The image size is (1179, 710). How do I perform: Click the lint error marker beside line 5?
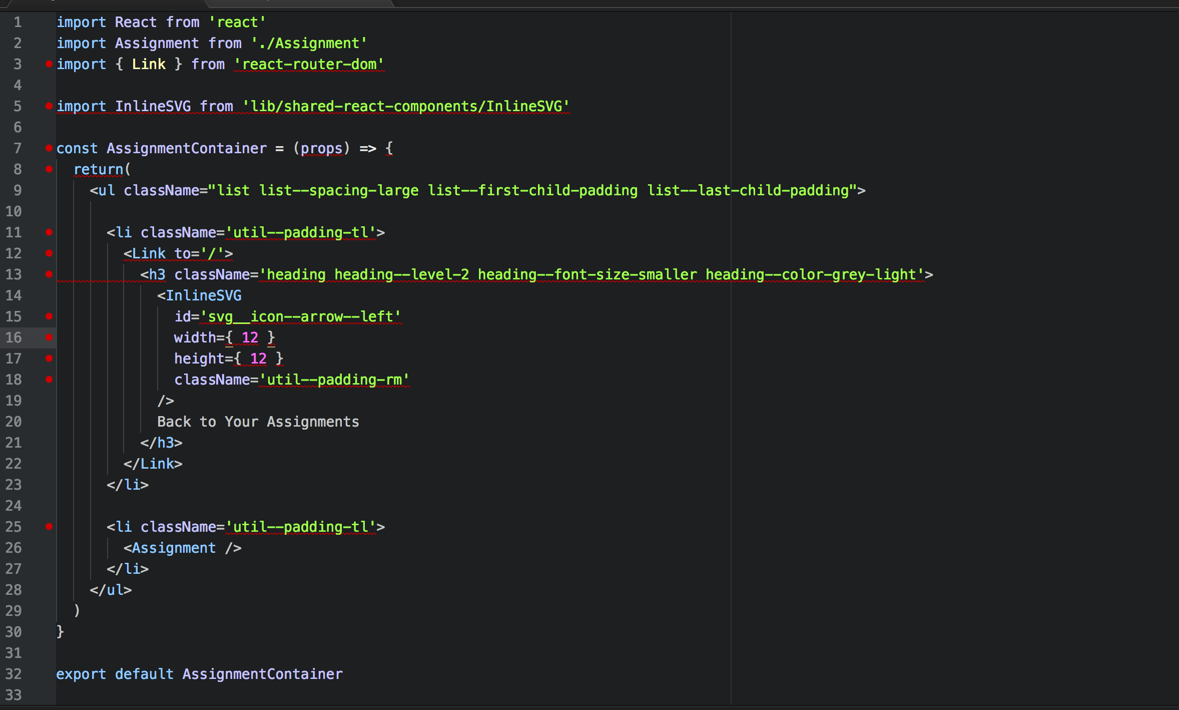[x=49, y=106]
